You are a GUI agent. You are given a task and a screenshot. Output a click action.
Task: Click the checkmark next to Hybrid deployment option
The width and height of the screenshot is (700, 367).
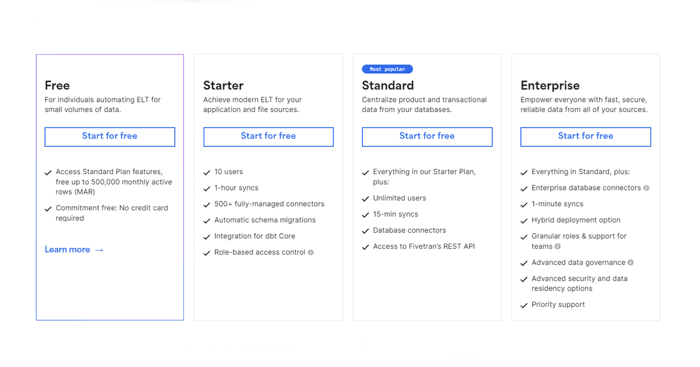[x=524, y=221]
